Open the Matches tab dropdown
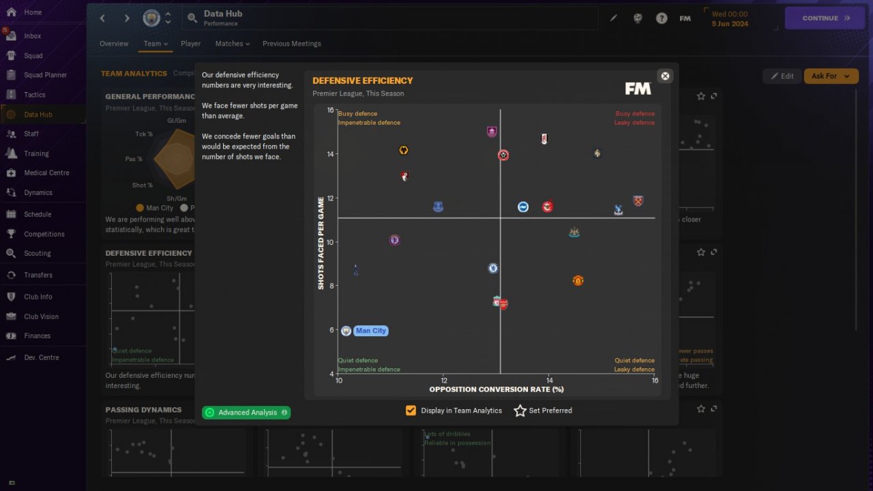Screen dimensions: 873x491 click(233, 44)
